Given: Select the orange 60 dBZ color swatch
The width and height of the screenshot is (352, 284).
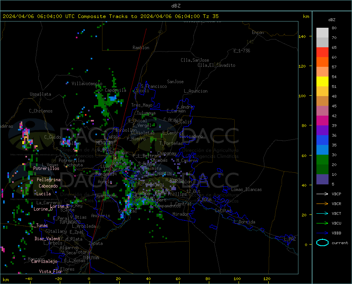Looking at the screenshot, I should click(x=322, y=62).
